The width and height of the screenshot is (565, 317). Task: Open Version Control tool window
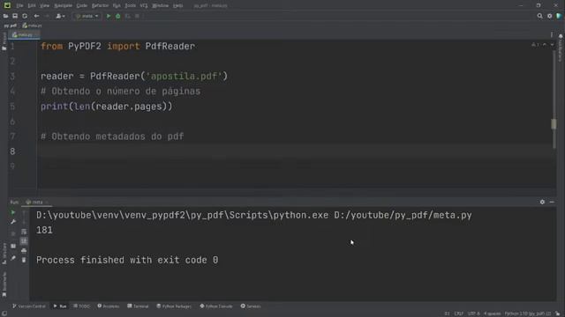(29, 306)
